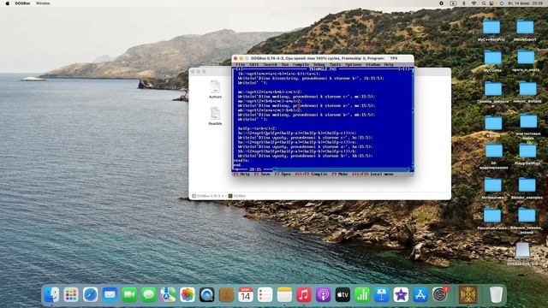Viewport: 548px width, 308px height.
Task: Select the Authors file in Finder window
Action: (215, 89)
